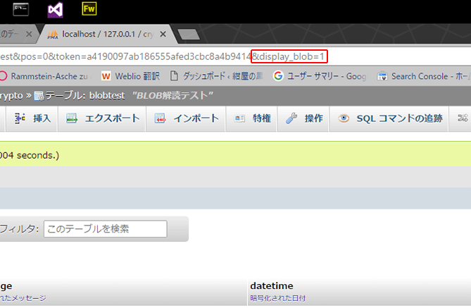This screenshot has width=471, height=308.
Task: Open the エクスポート (Export) tab
Action: [102, 118]
